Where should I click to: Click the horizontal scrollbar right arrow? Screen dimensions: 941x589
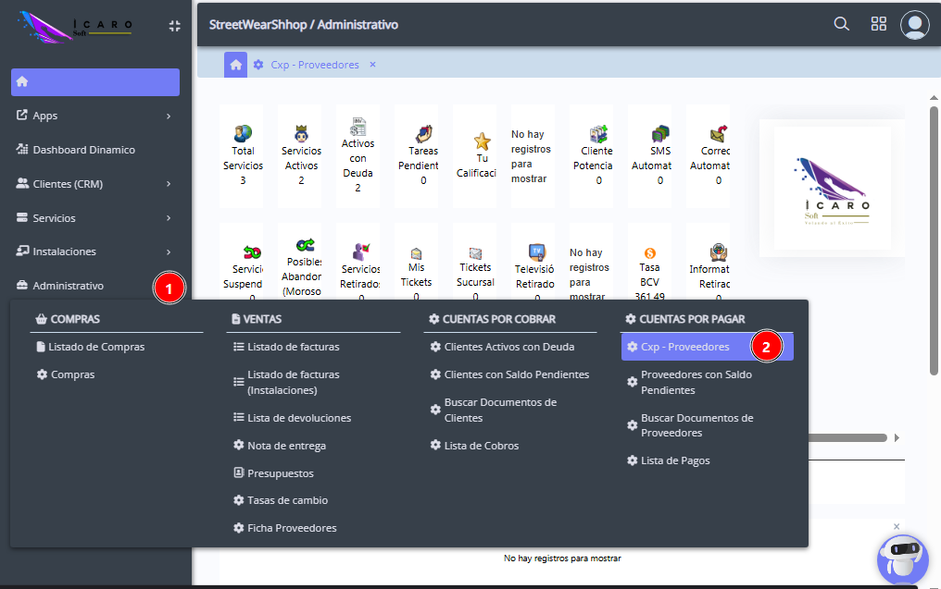(897, 437)
